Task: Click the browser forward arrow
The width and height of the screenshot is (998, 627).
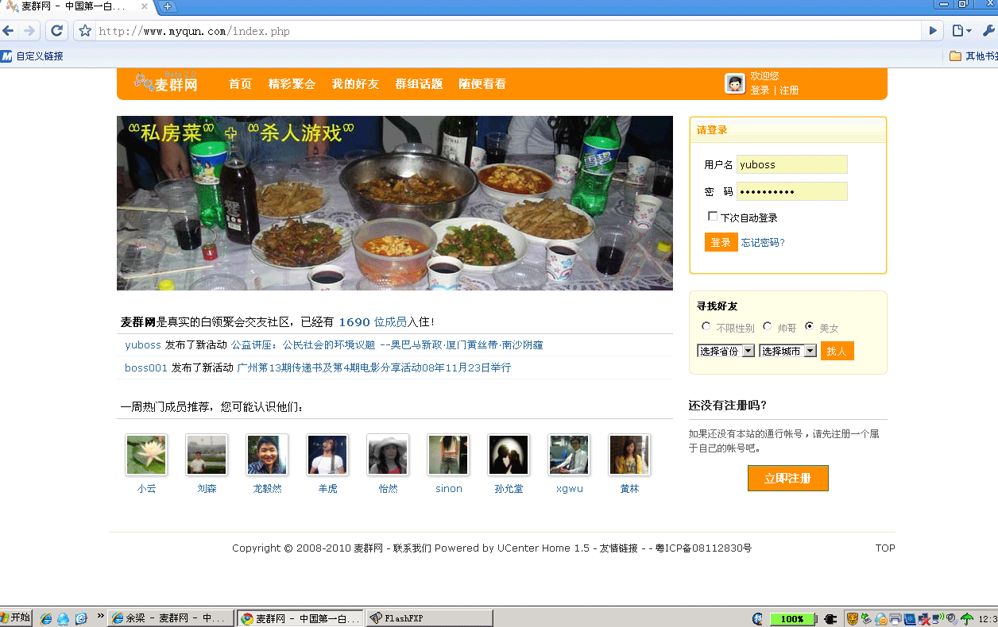Action: point(29,31)
